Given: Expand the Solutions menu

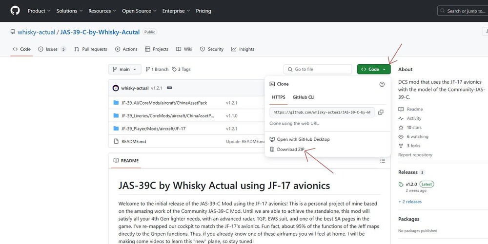Looking at the screenshot, I should [x=69, y=11].
